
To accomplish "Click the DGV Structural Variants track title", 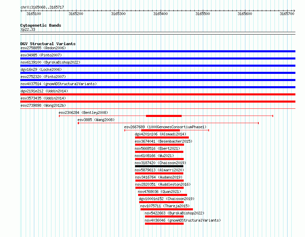I will (x=48, y=44).
